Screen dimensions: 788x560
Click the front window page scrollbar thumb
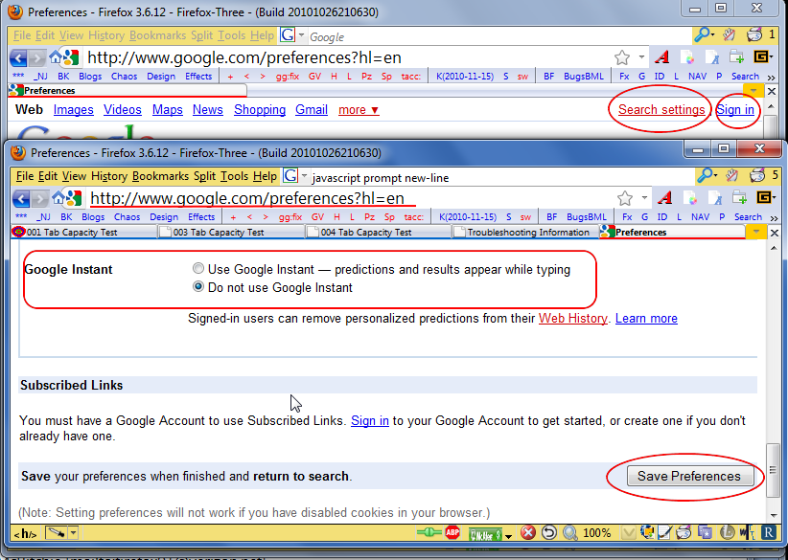773,470
